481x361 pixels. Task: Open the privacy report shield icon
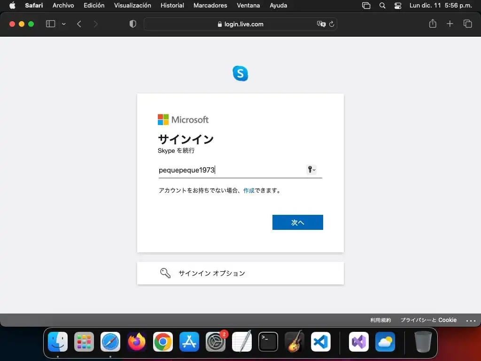[133, 24]
